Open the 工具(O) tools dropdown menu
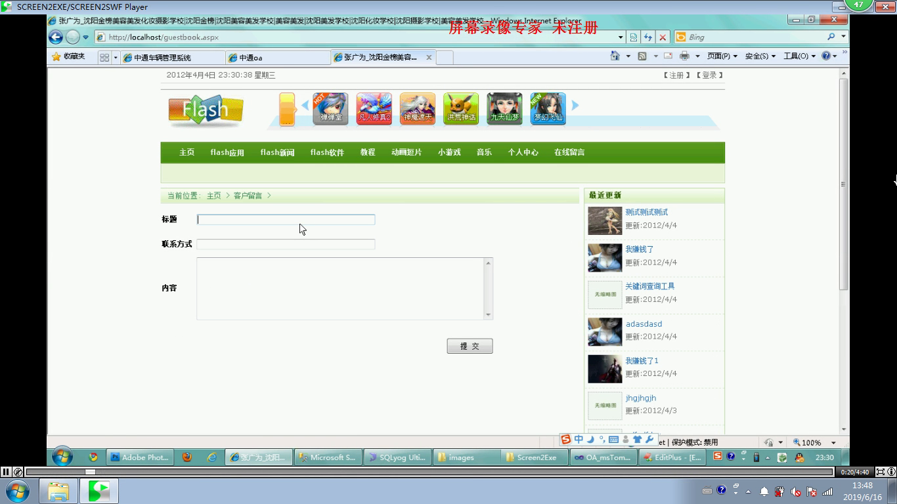Image resolution: width=897 pixels, height=504 pixels. coord(799,56)
